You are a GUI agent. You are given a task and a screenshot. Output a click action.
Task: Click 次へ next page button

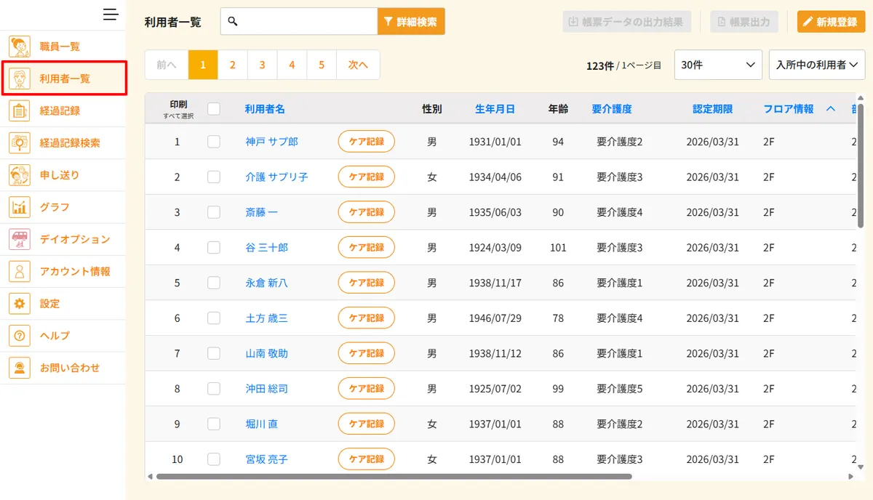click(x=358, y=65)
